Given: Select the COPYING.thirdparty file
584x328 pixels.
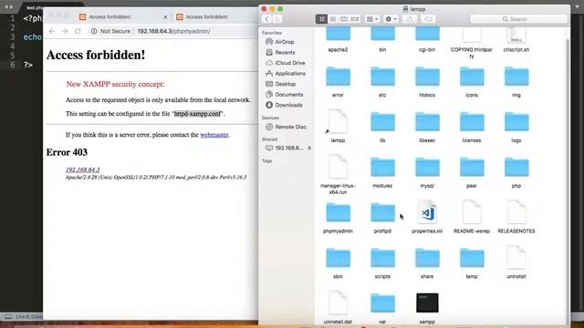Looking at the screenshot, I should pos(472,36).
